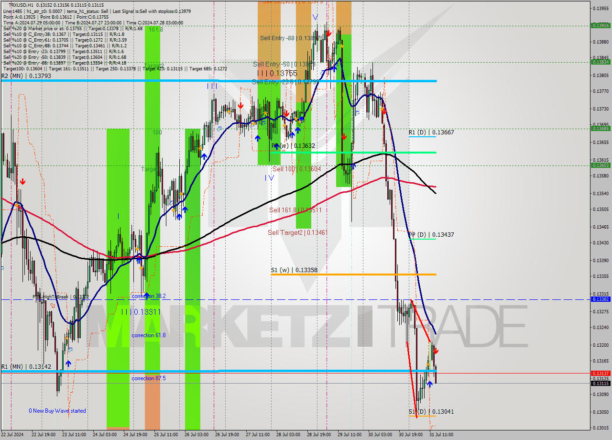
Task: Select the PP (D) | 0.13437 label
Action: click(x=431, y=234)
